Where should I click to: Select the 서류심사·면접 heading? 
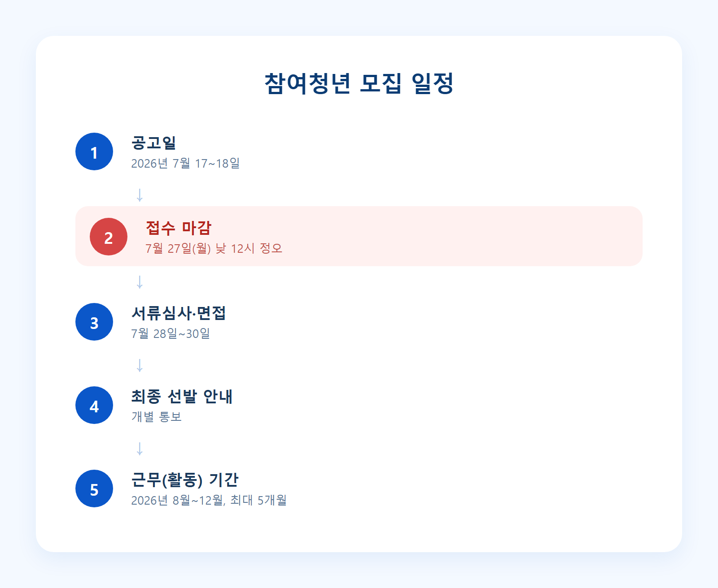(178, 313)
